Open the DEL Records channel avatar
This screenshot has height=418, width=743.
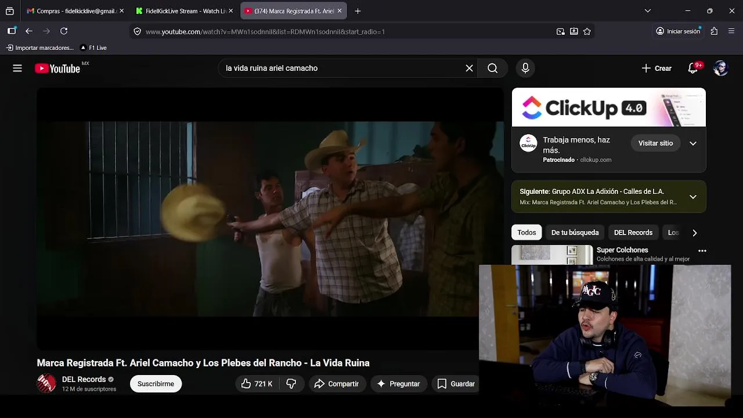pyautogui.click(x=46, y=384)
